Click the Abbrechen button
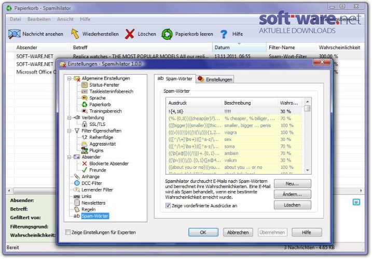 click(x=238, y=233)
